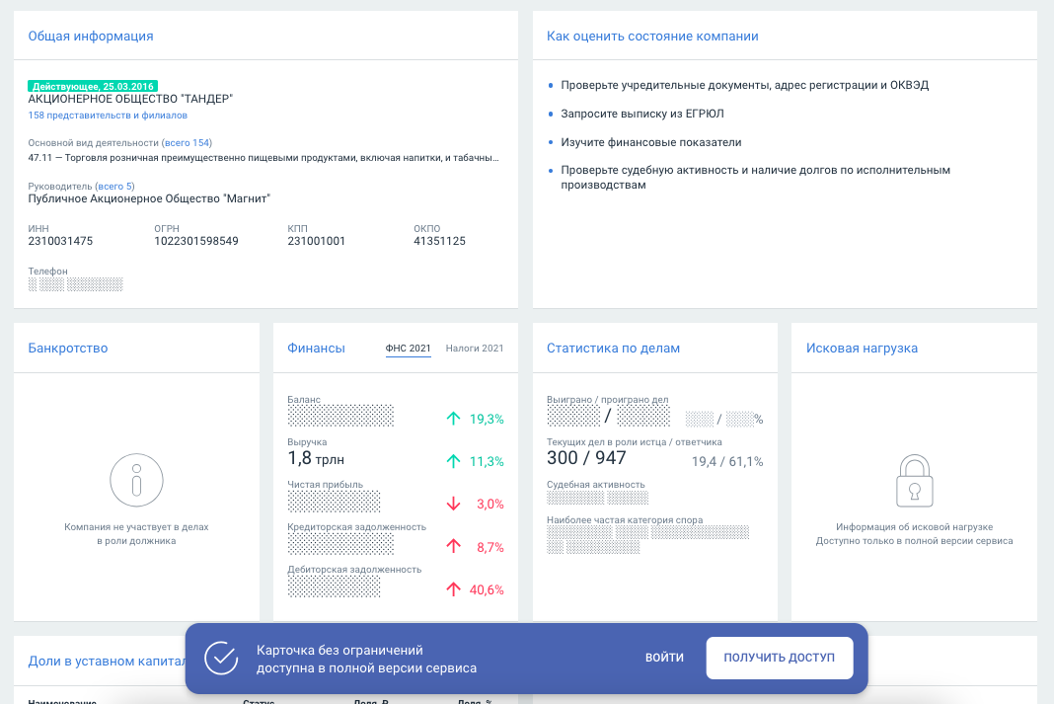This screenshot has height=704, width=1054.
Task: Open the всего 5 managers link
Action: point(114,187)
